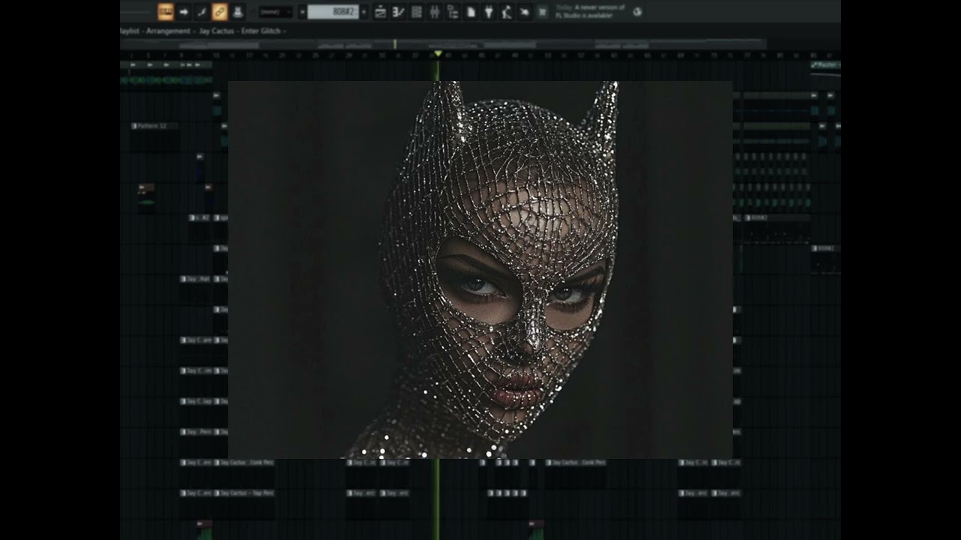
Task: Open the Piano roll view icon
Action: (x=398, y=12)
